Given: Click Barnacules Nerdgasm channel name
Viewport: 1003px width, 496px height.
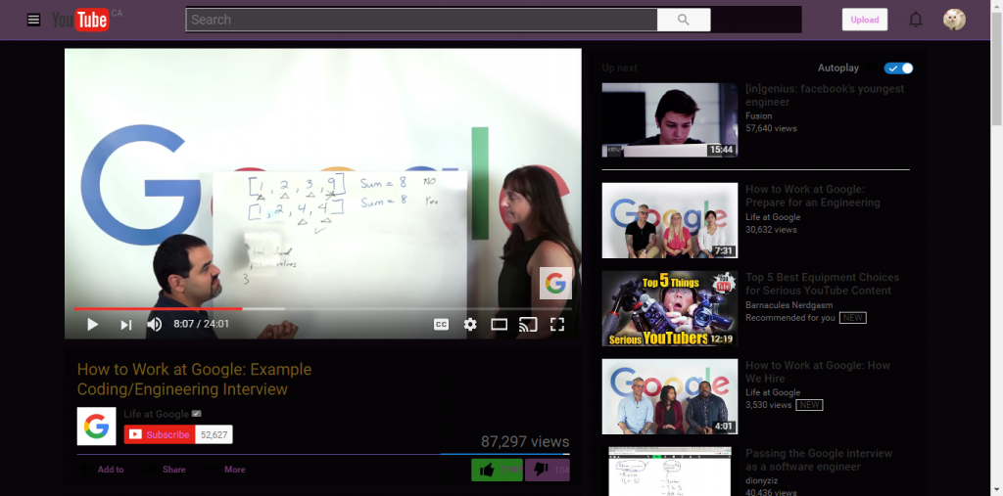Looking at the screenshot, I should coord(788,305).
